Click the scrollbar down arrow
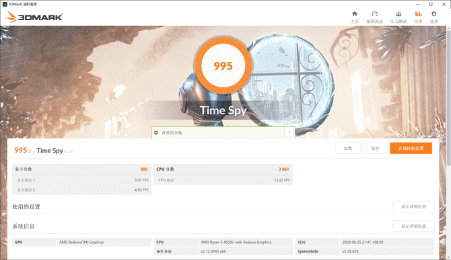The width and height of the screenshot is (451, 260). tap(448, 257)
